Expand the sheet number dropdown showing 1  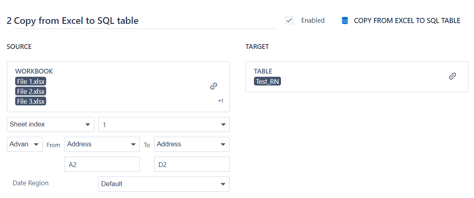(x=164, y=124)
